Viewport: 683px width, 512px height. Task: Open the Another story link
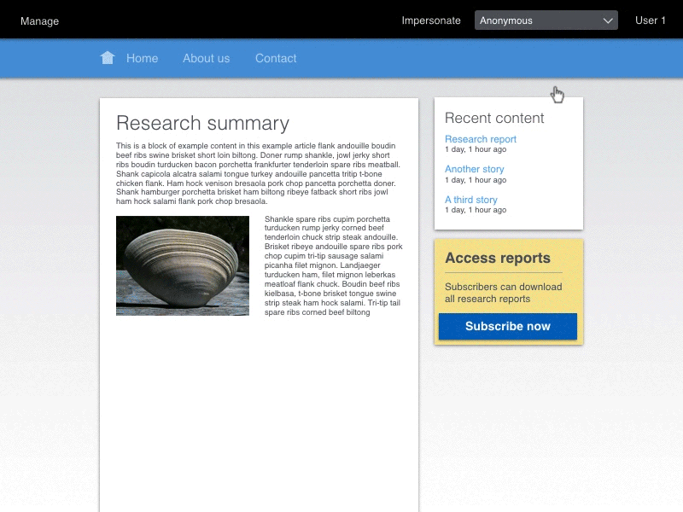[x=475, y=169]
